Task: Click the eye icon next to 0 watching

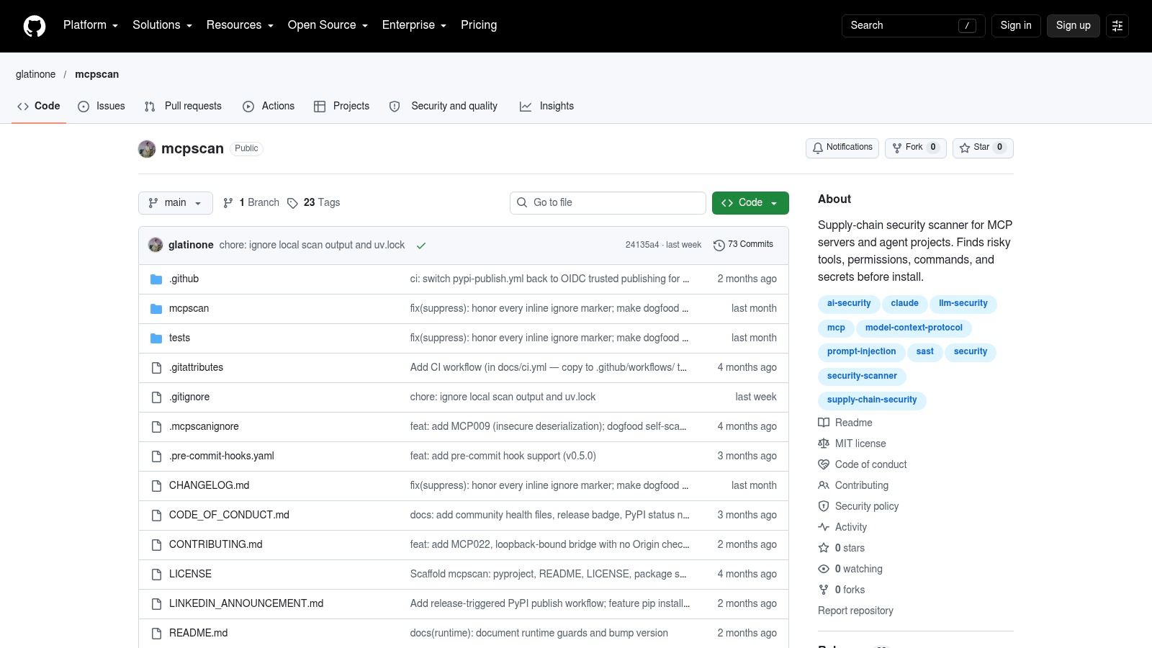Action: 824,569
